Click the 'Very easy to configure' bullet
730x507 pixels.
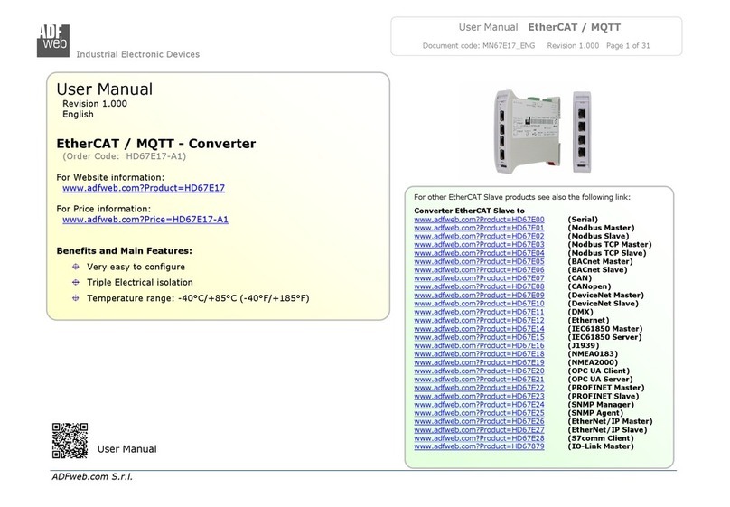[136, 267]
